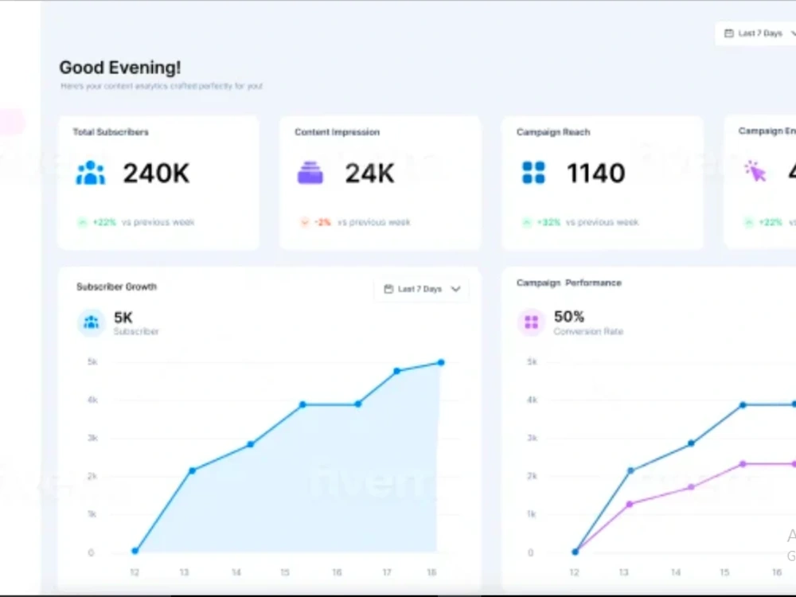
Task: Select the day 13 data point on Subscriber Growth
Action: (x=192, y=470)
